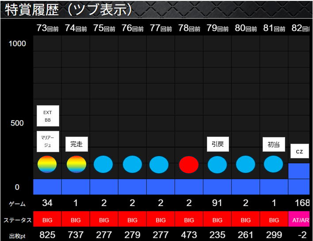The height and width of the screenshot is (241, 313).
Task: Click the blue bar under the 78回前 column
Action: click(x=189, y=187)
